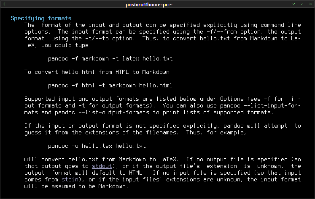Click the text '--list-output-formats'

(114, 113)
